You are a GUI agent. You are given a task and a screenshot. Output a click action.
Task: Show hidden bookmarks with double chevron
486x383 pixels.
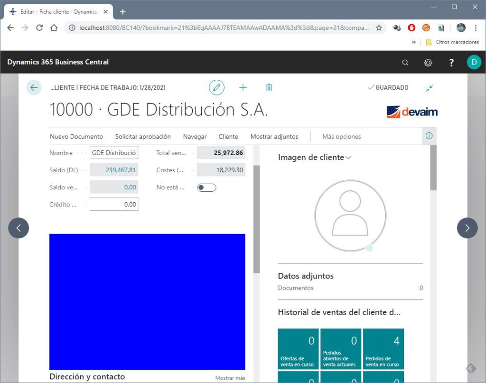coord(414,42)
